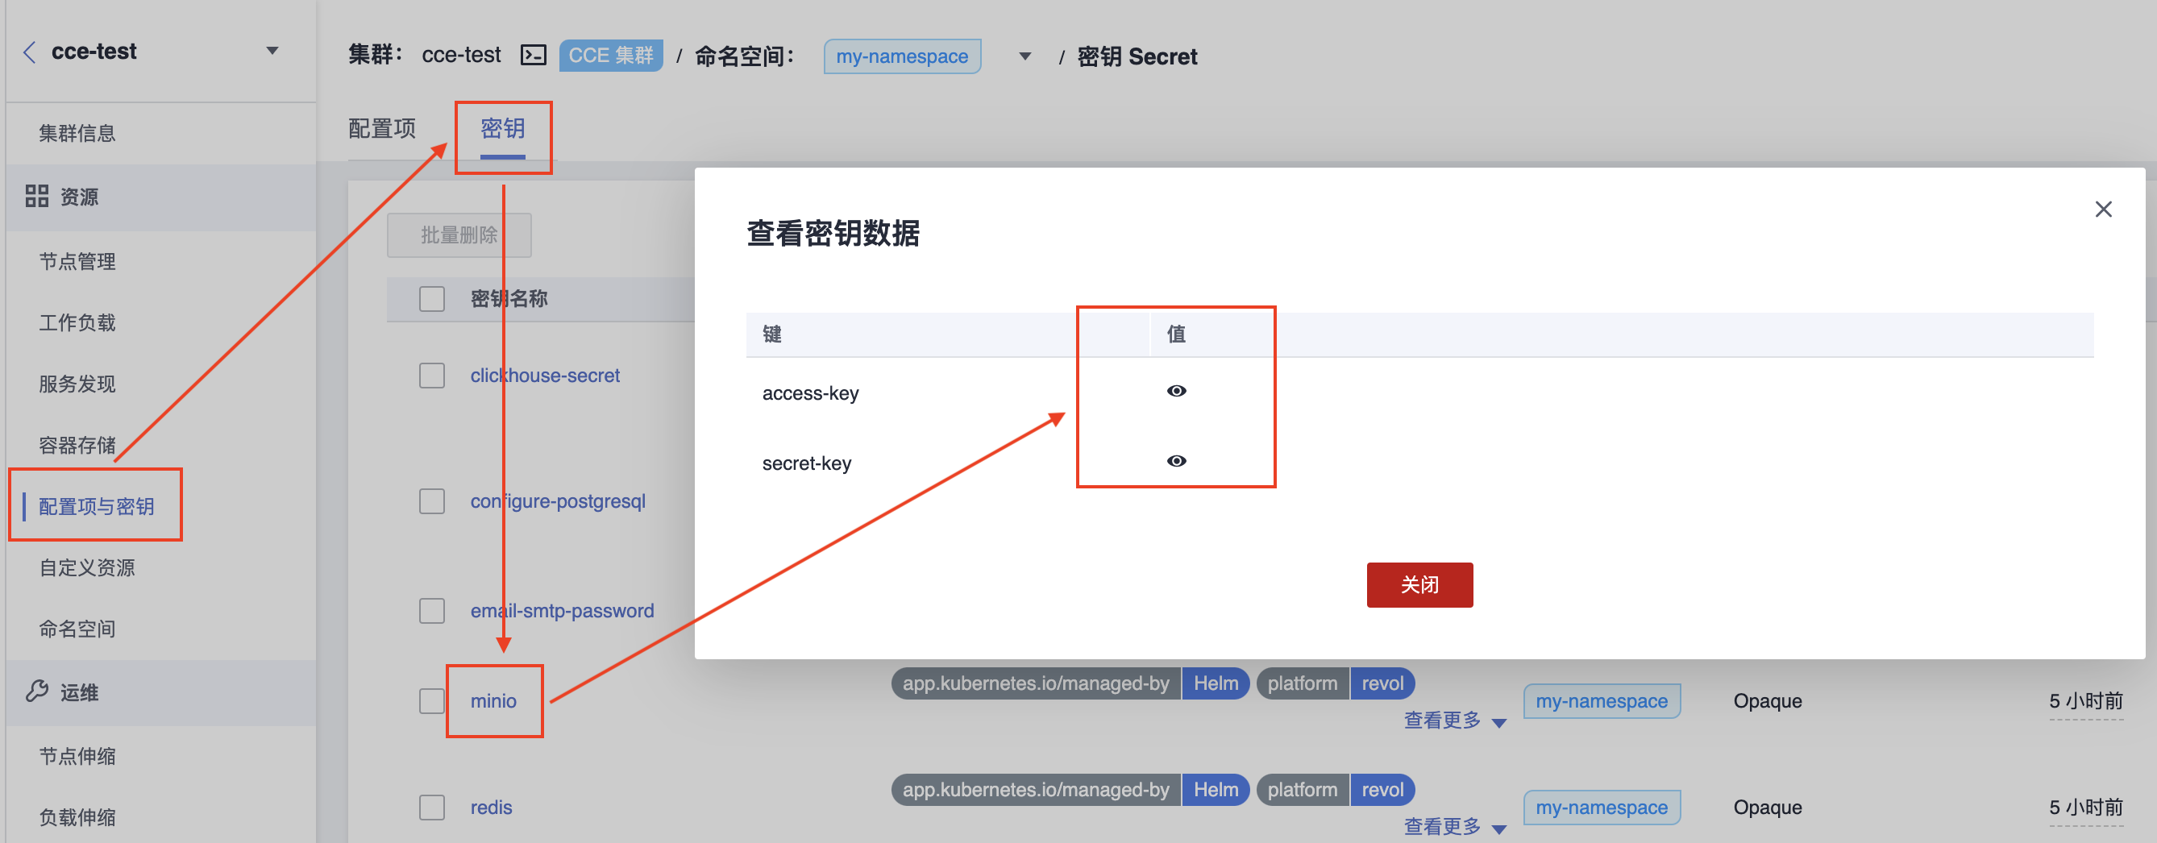Open 集群信息 in the sidebar

coord(77,133)
